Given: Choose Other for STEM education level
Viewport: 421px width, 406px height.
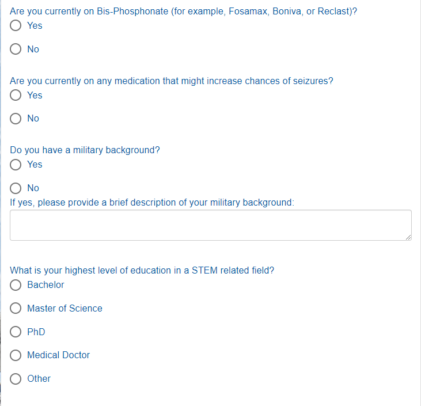Looking at the screenshot, I should [x=16, y=379].
